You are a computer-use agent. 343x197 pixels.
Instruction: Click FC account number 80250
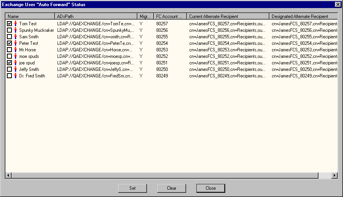(x=162, y=69)
